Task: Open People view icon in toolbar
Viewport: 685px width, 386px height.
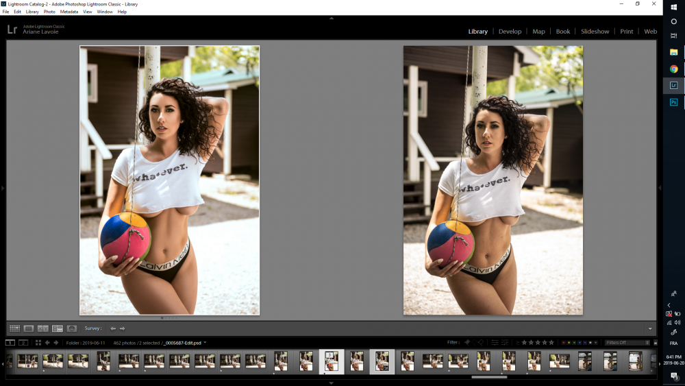Action: pyautogui.click(x=72, y=328)
